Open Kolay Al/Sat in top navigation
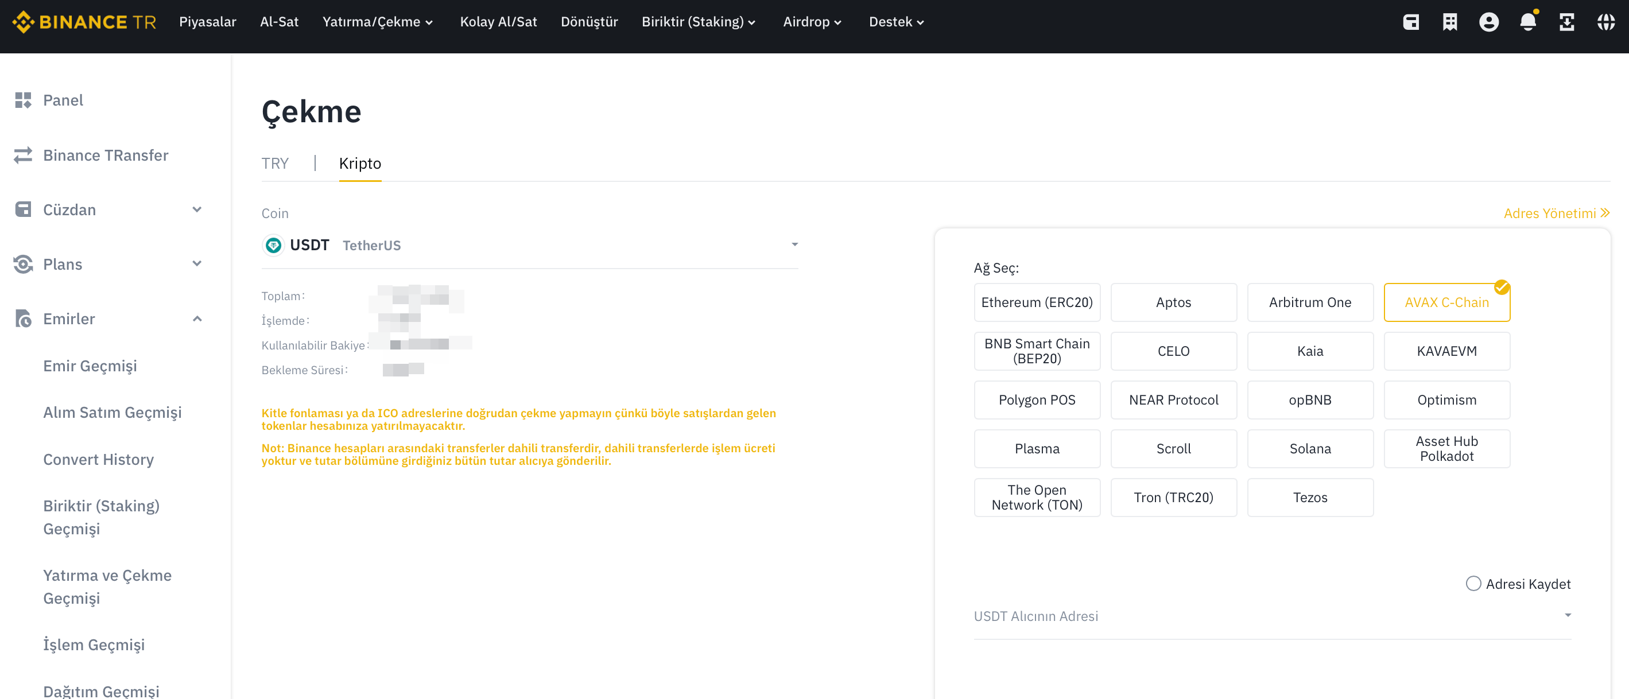This screenshot has height=699, width=1629. [498, 22]
